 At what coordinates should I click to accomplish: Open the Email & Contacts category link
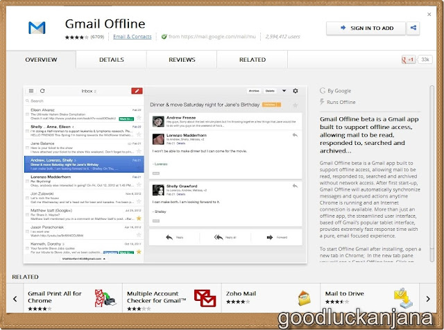coord(133,37)
